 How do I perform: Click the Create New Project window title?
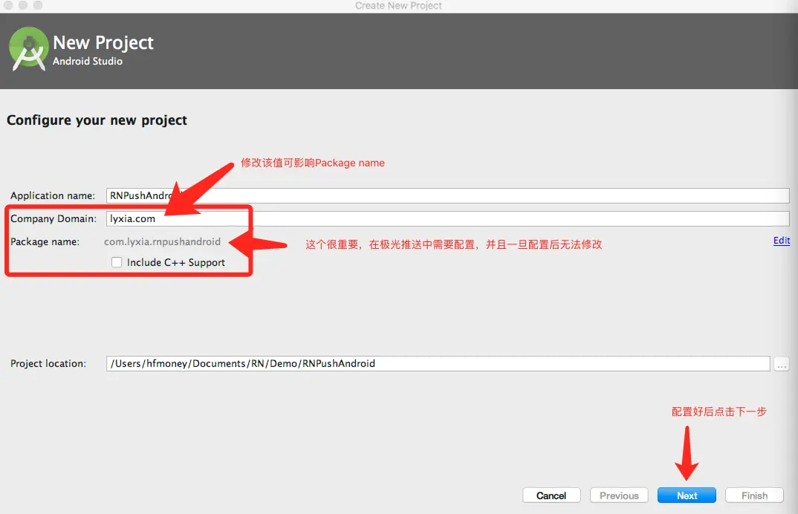tap(398, 6)
